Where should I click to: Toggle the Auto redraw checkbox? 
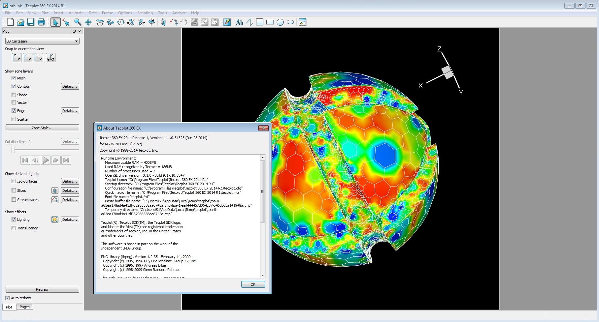[x=7, y=298]
